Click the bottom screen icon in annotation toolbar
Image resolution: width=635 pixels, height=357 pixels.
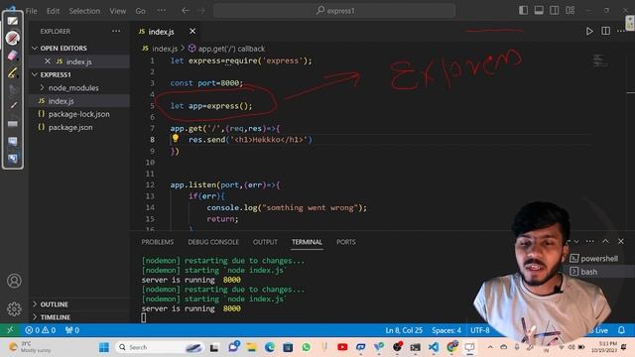(x=13, y=159)
